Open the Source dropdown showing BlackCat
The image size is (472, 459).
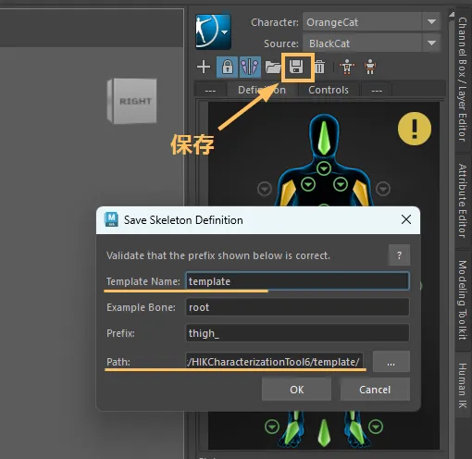(x=371, y=43)
